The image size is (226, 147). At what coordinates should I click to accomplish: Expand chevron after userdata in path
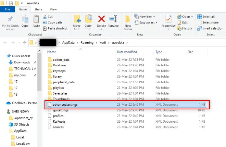point(127,43)
